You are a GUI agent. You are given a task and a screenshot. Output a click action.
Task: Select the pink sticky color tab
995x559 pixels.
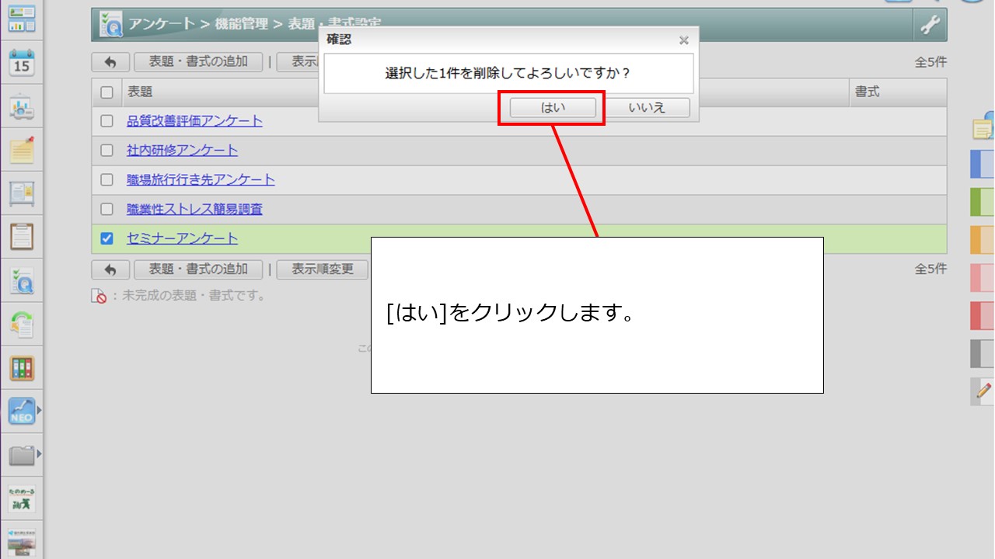(983, 278)
